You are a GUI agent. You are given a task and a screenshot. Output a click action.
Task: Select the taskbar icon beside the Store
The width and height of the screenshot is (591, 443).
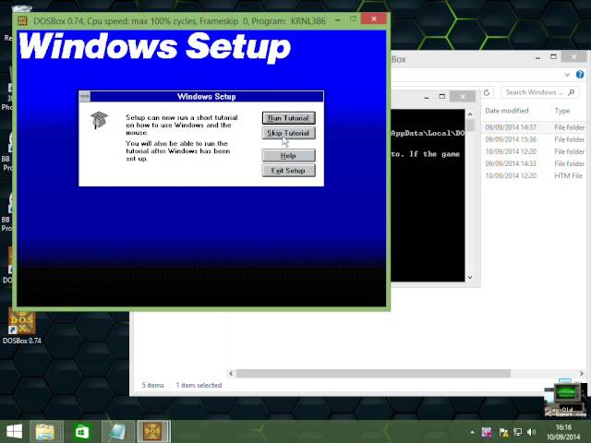coord(117,432)
